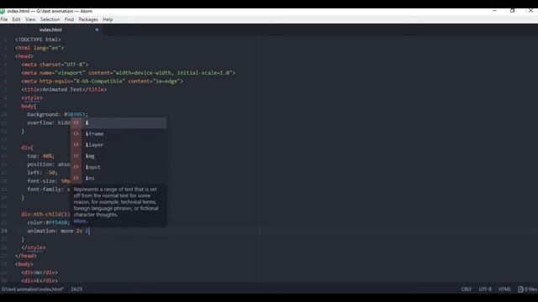Click the HTML grammar selector
The width and height of the screenshot is (538, 302).
coord(504,289)
